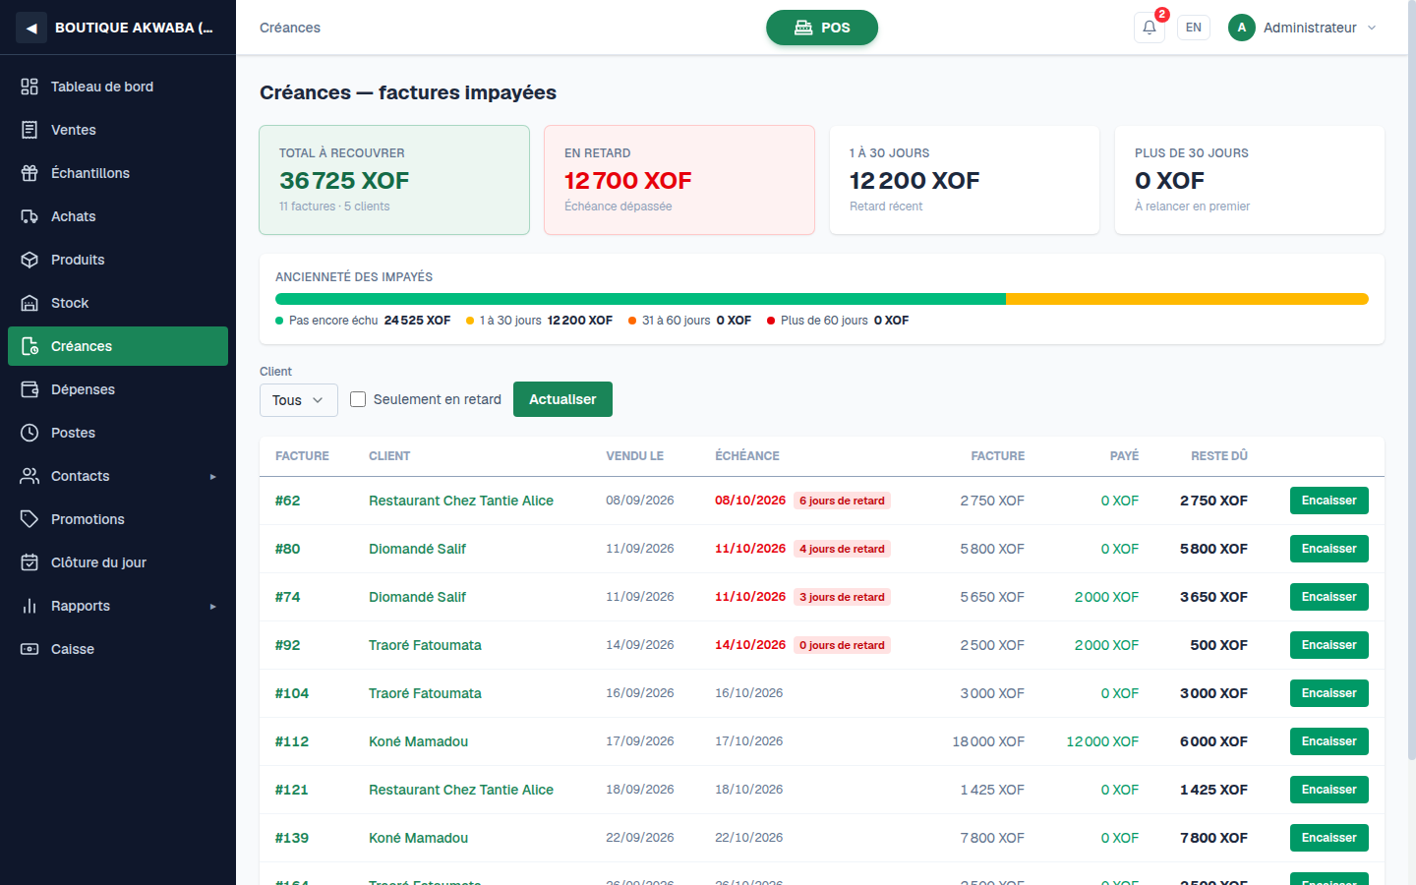
Task: Click the Ventes receipt icon
Action: point(29,130)
